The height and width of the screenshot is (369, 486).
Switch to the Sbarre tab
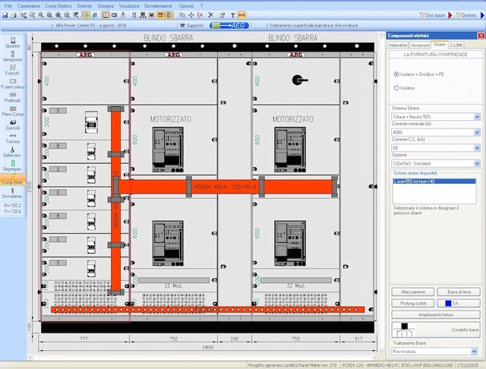tap(439, 45)
